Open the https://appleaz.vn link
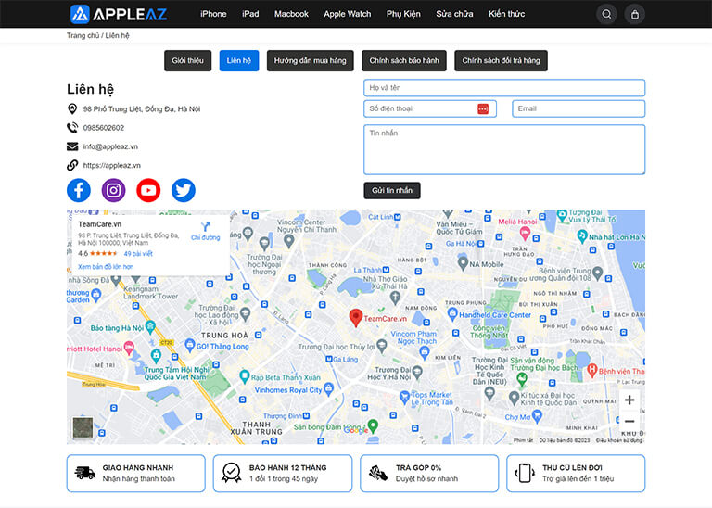The image size is (712, 508). [x=111, y=165]
